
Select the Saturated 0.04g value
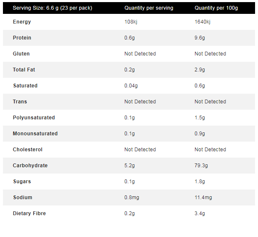click(x=131, y=86)
